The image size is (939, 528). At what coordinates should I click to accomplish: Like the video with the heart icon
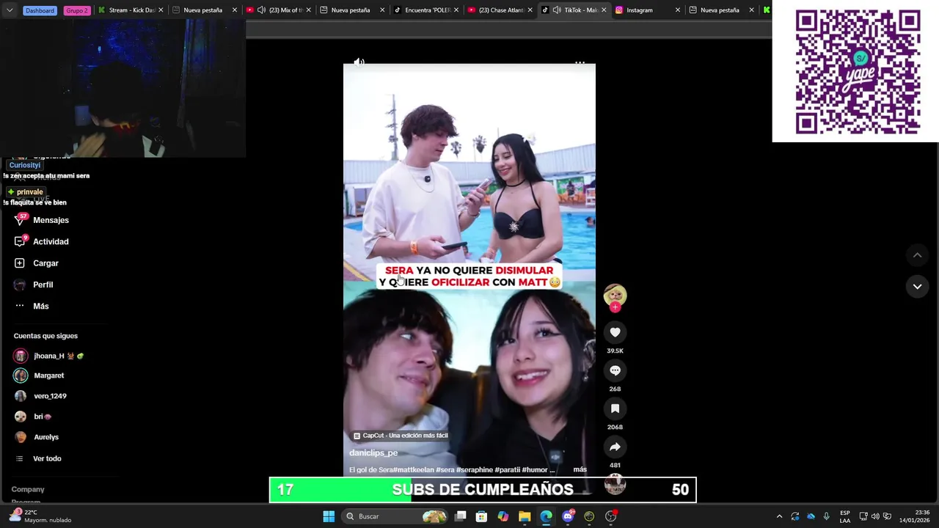[615, 332]
